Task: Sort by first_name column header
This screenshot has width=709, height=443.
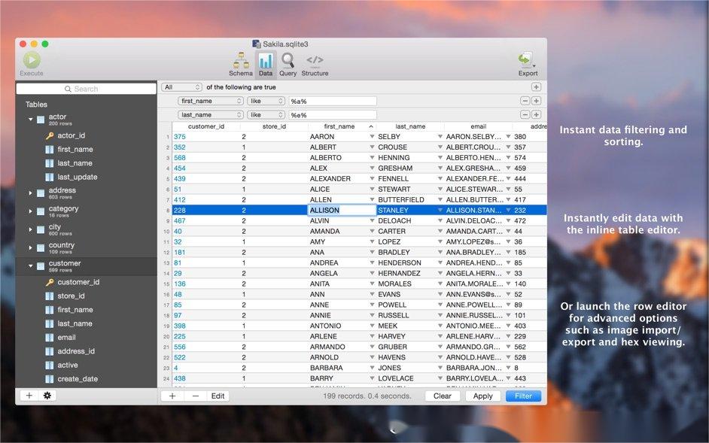Action: pyautogui.click(x=342, y=126)
